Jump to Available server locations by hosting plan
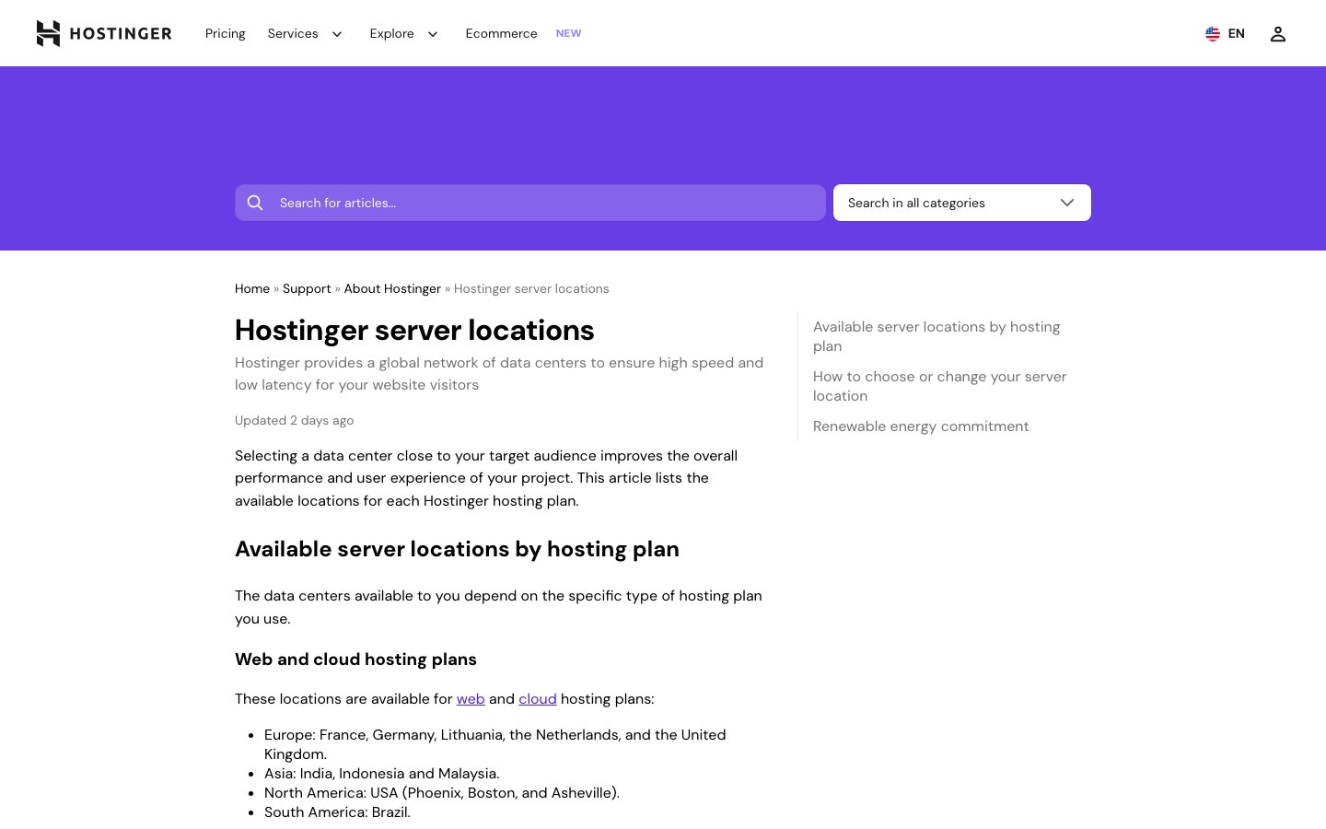1326x829 pixels. coord(936,336)
